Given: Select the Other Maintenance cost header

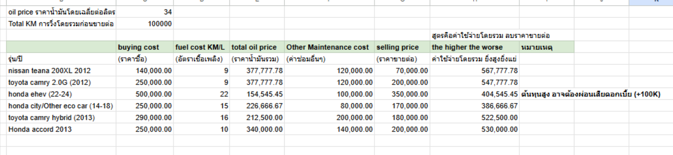Looking at the screenshot, I should coord(329,47).
